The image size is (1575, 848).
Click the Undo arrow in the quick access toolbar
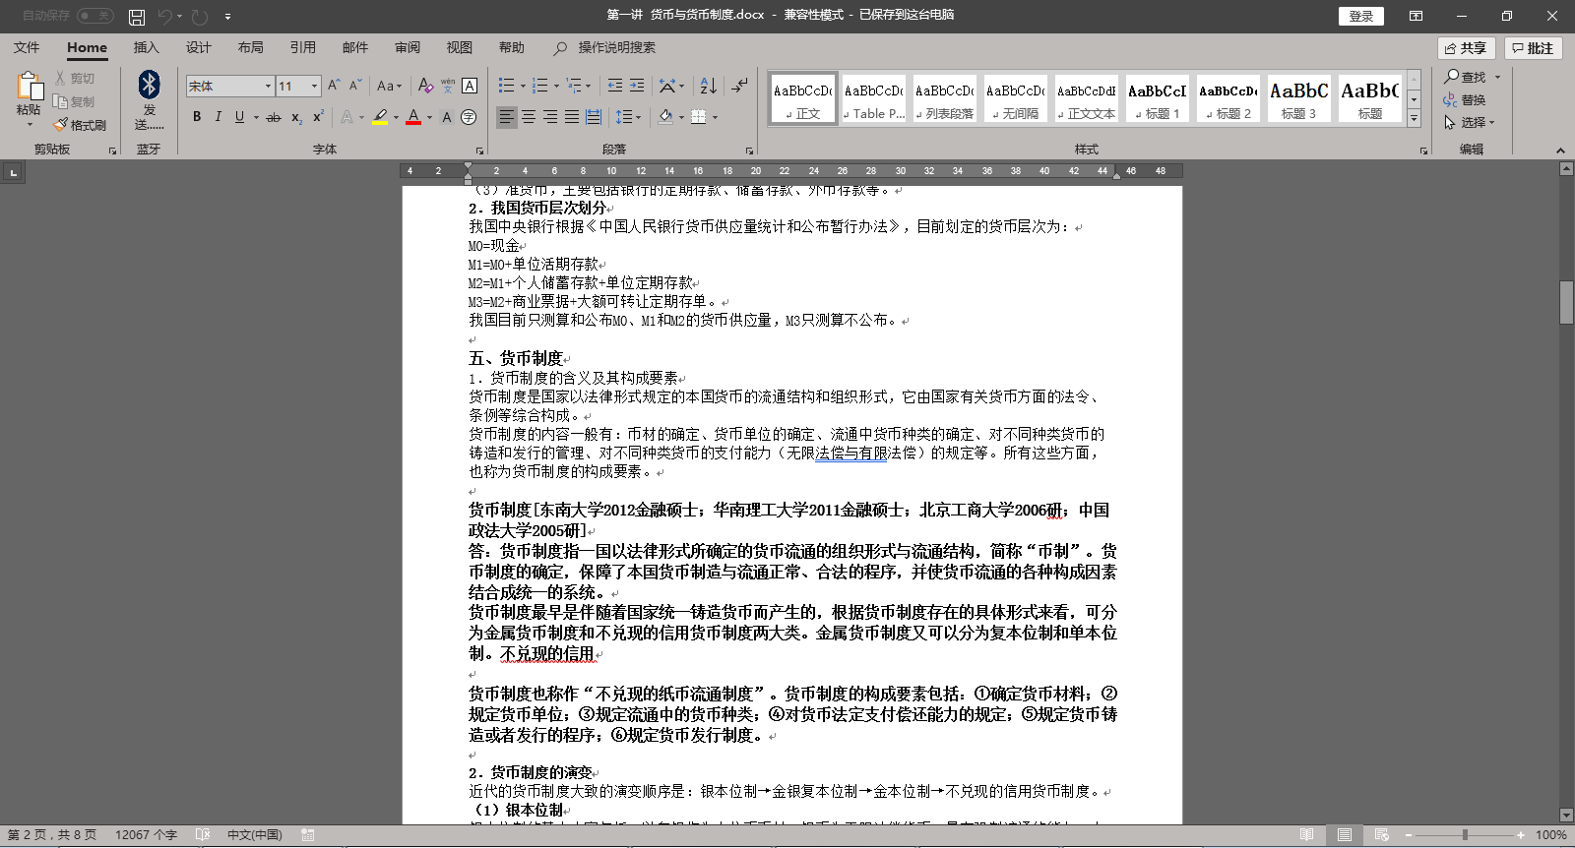(x=164, y=17)
